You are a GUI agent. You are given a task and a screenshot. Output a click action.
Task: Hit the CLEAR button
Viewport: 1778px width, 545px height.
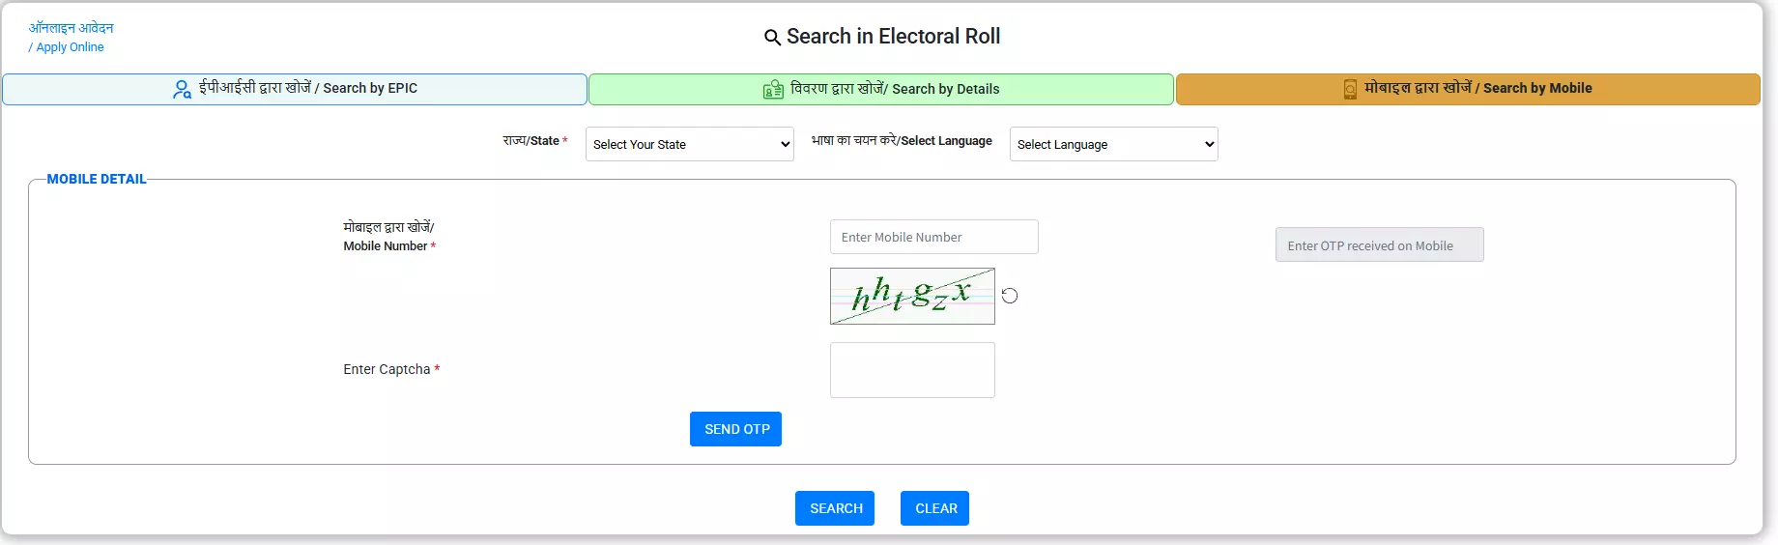click(x=934, y=508)
